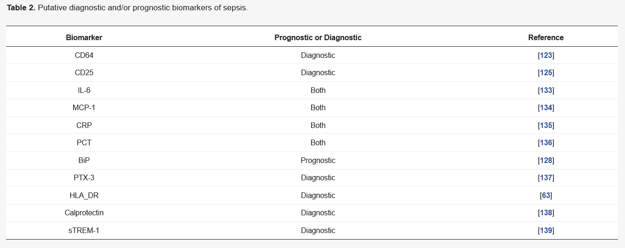Follow reference 133 for IL-6
Screen dimensions: 625x248
(546, 90)
